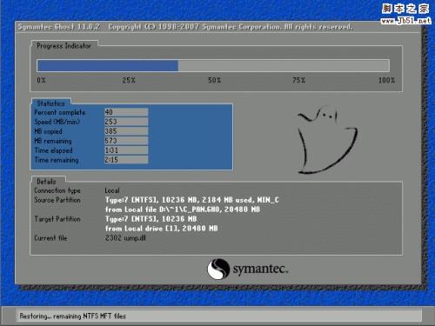Click the 100% mark label
The width and height of the screenshot is (435, 326).
pos(386,80)
